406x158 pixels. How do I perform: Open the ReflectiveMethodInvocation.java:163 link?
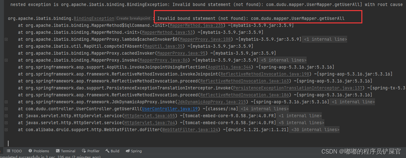point(245,81)
